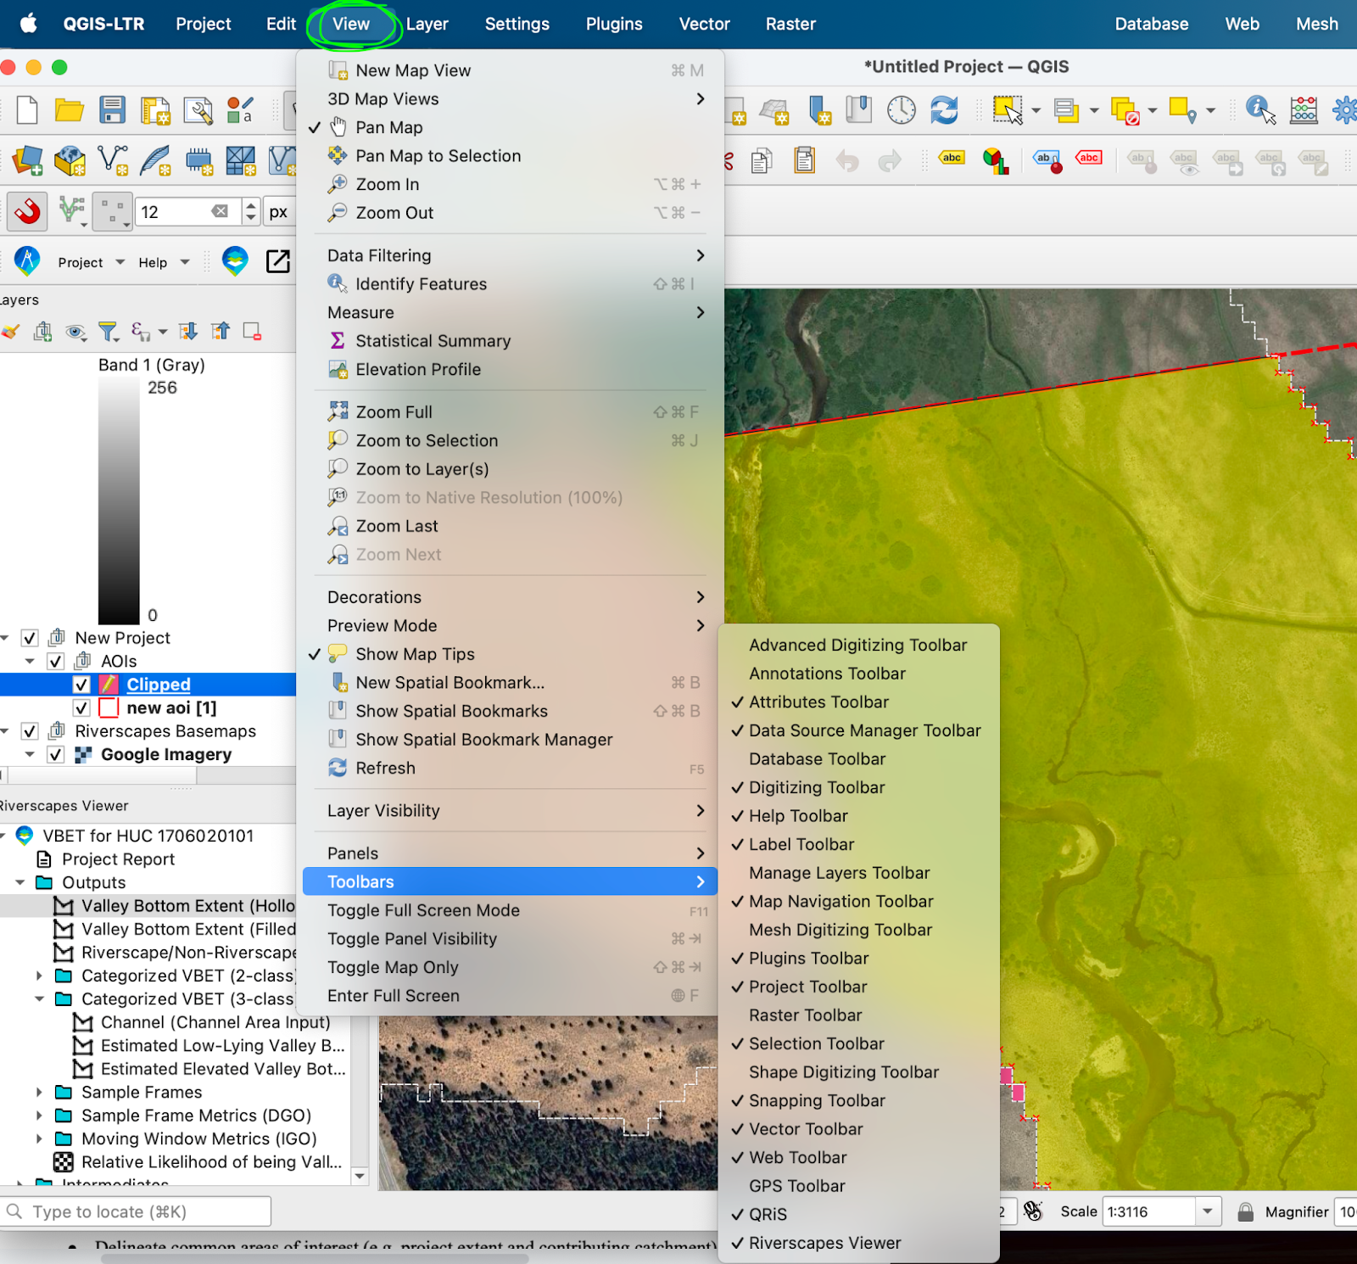The height and width of the screenshot is (1264, 1357).
Task: Open Project Report in Riverscapes Viewer
Action: click(118, 859)
